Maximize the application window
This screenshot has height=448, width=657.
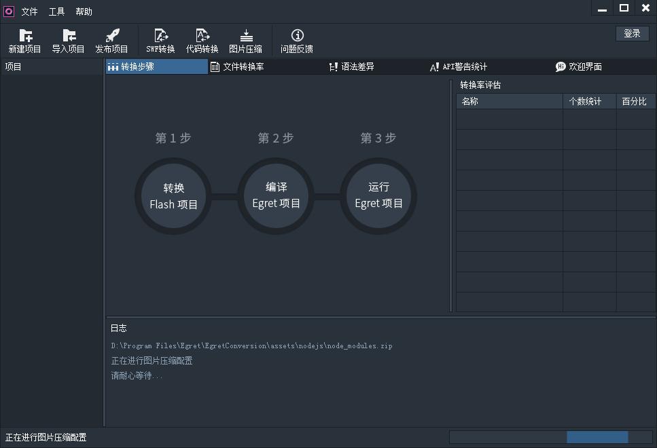pos(624,8)
